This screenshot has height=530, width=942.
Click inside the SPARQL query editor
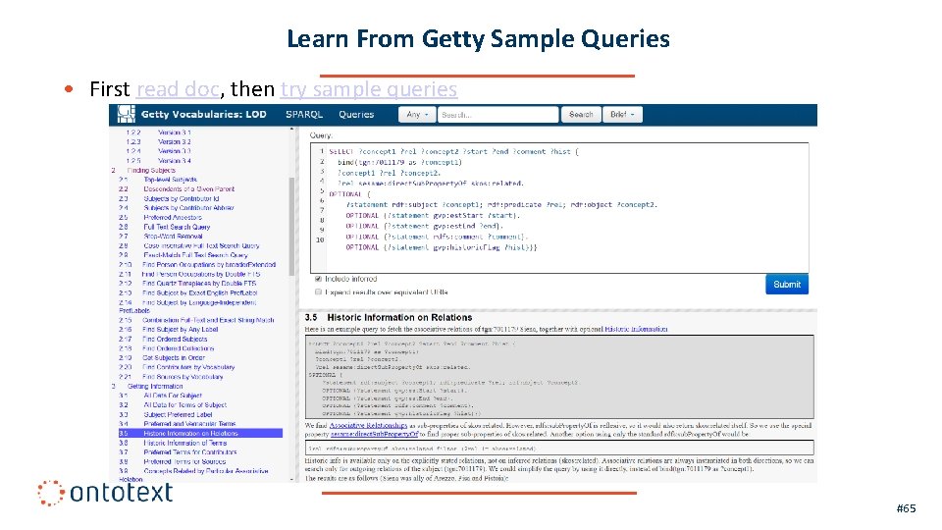click(559, 208)
